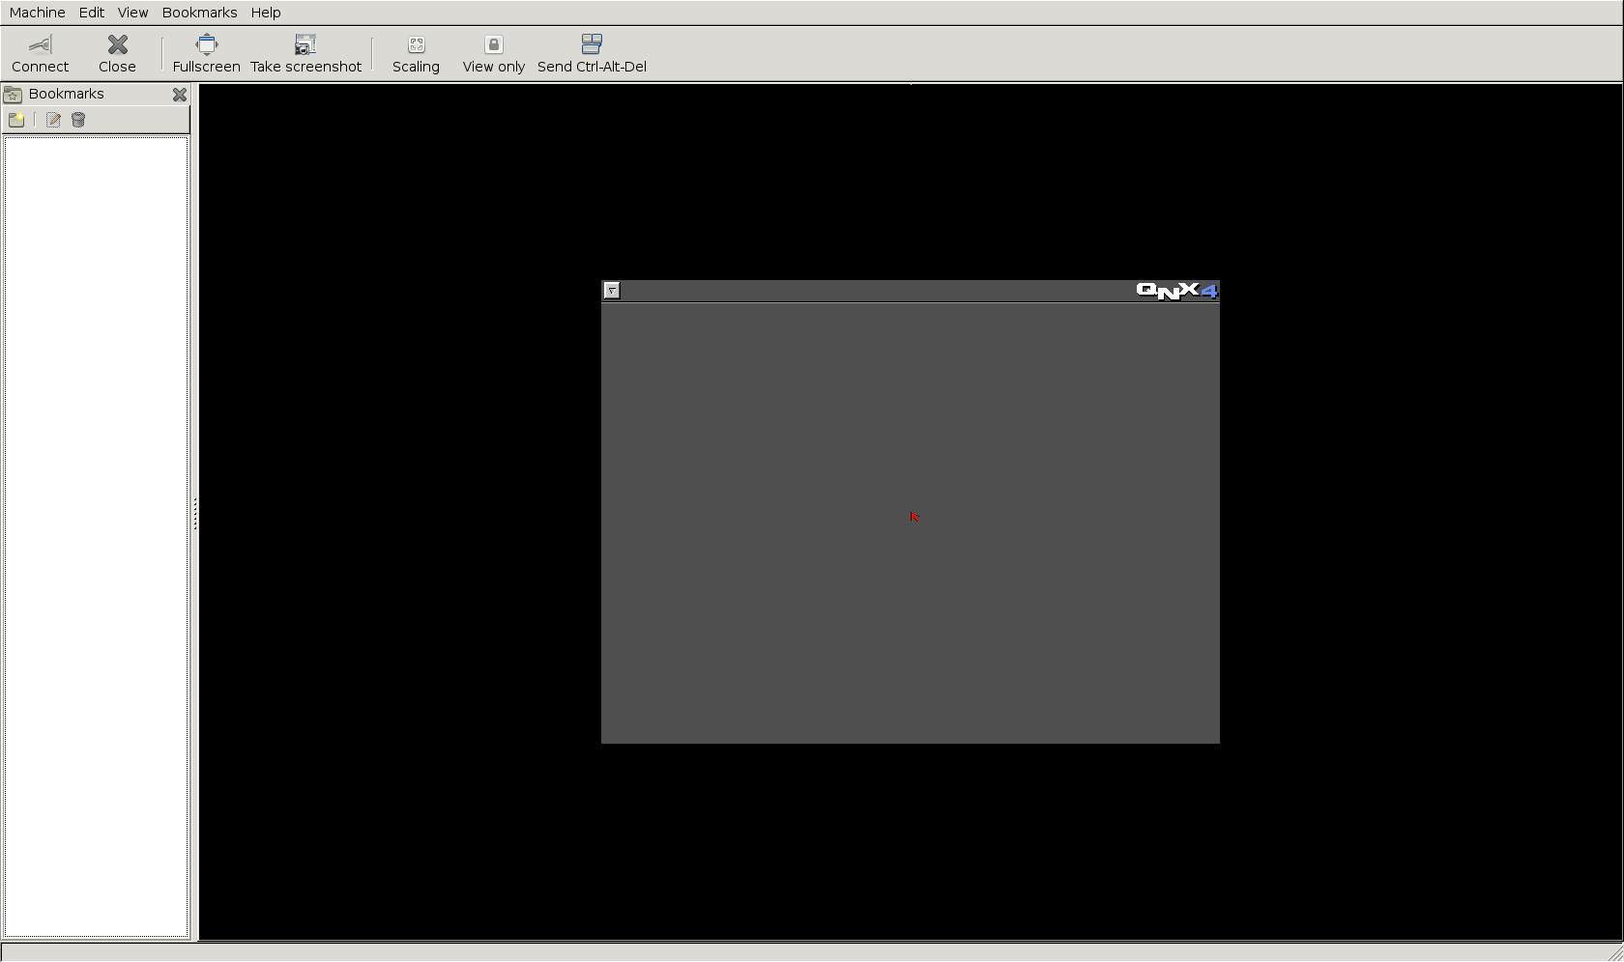Viewport: 1624px width, 962px height.
Task: Click the Connect toolbar icon
Action: tap(40, 53)
